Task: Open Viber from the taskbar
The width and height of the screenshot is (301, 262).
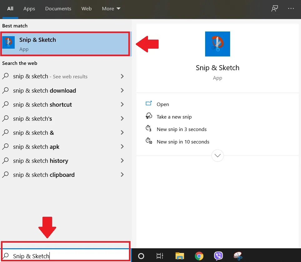Action: click(x=219, y=256)
